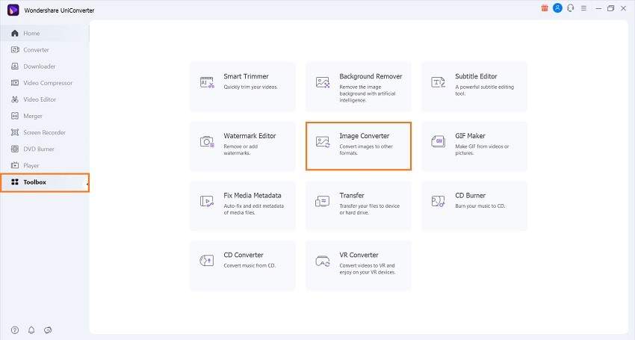
Task: Click the Home icon in the sidebar
Action: tap(15, 33)
